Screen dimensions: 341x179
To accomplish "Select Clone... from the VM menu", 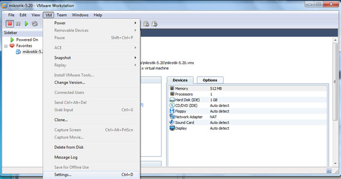I will click(x=92, y=120).
